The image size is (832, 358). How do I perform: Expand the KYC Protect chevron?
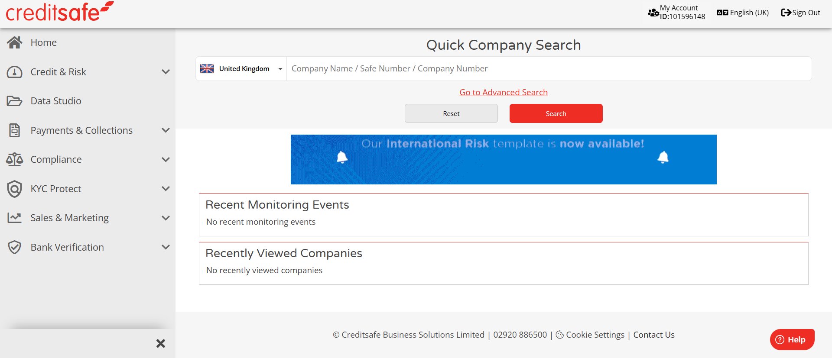click(x=166, y=189)
